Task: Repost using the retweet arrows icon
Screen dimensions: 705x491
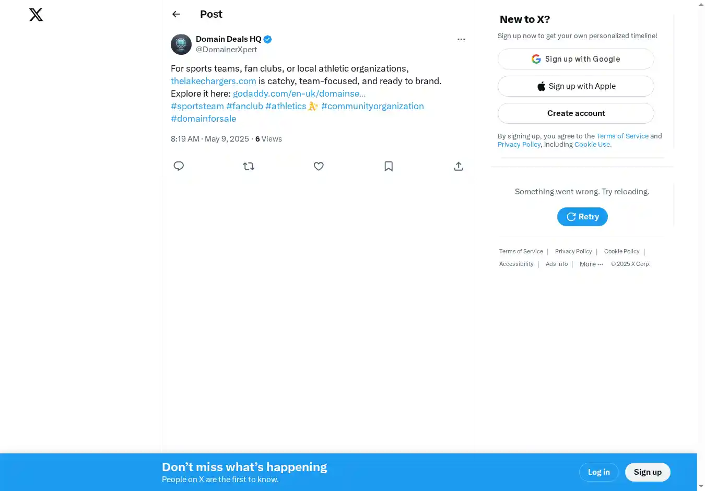Action: click(249, 166)
